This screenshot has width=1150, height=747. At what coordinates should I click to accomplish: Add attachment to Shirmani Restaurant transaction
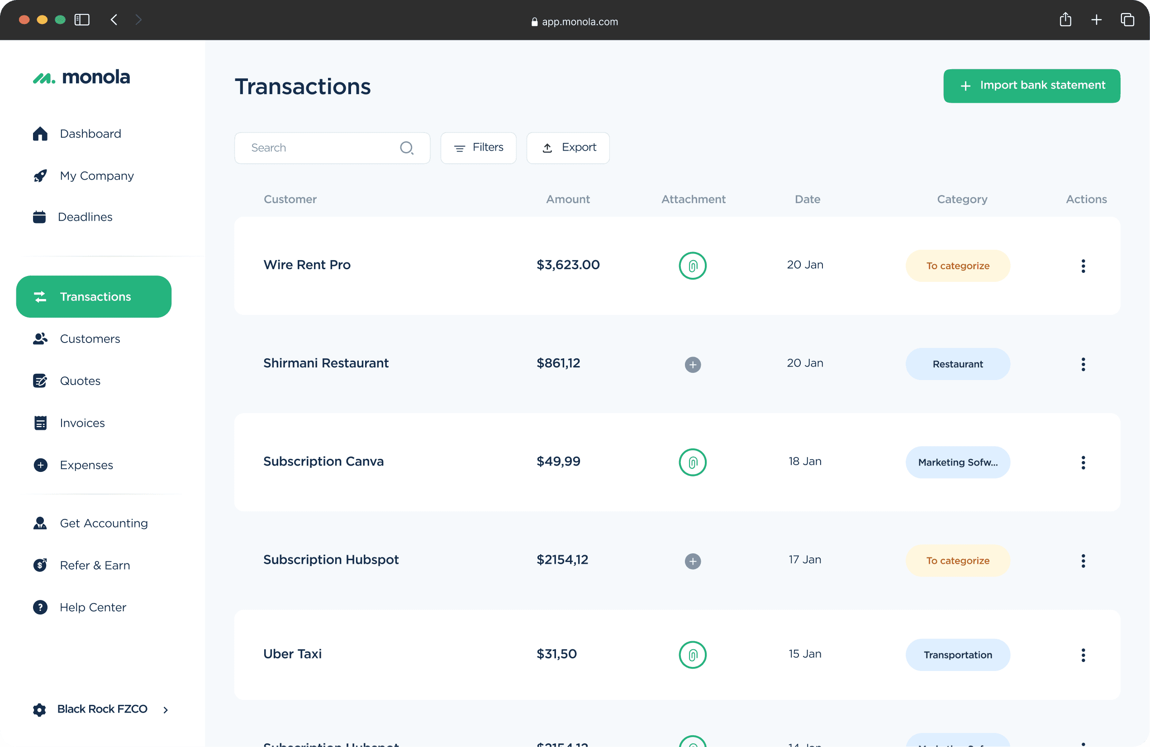point(693,364)
